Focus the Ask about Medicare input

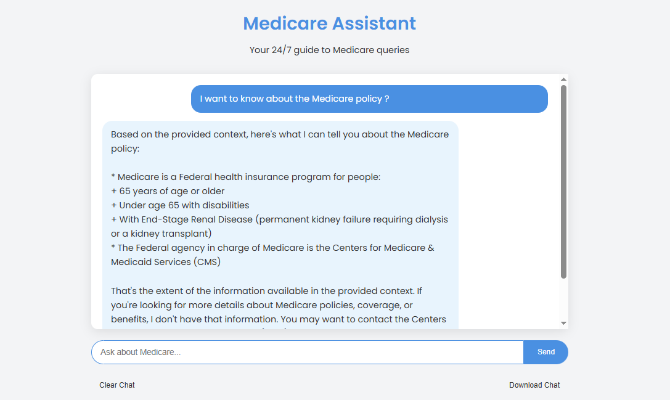(x=307, y=352)
